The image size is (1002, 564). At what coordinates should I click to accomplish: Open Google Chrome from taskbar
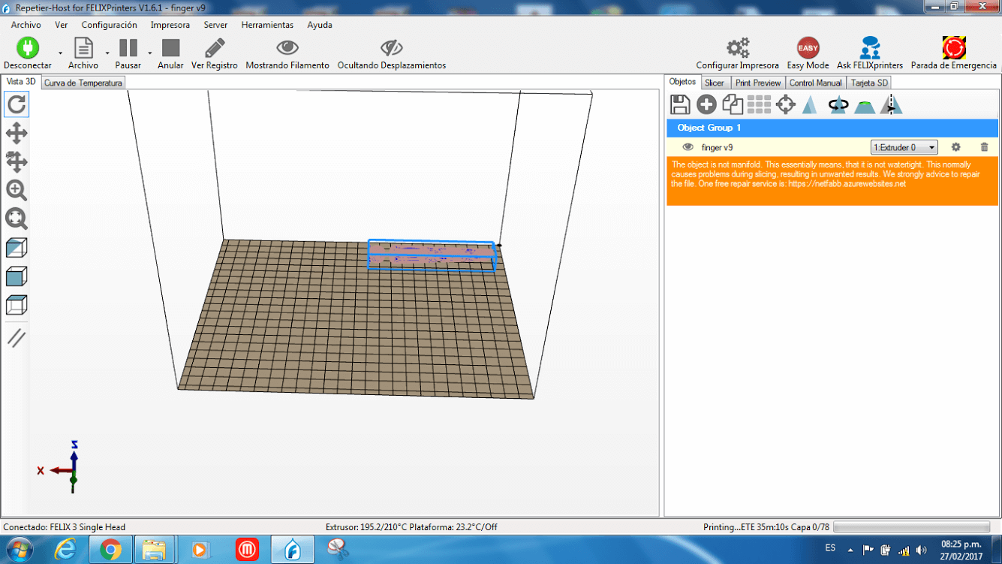point(110,550)
